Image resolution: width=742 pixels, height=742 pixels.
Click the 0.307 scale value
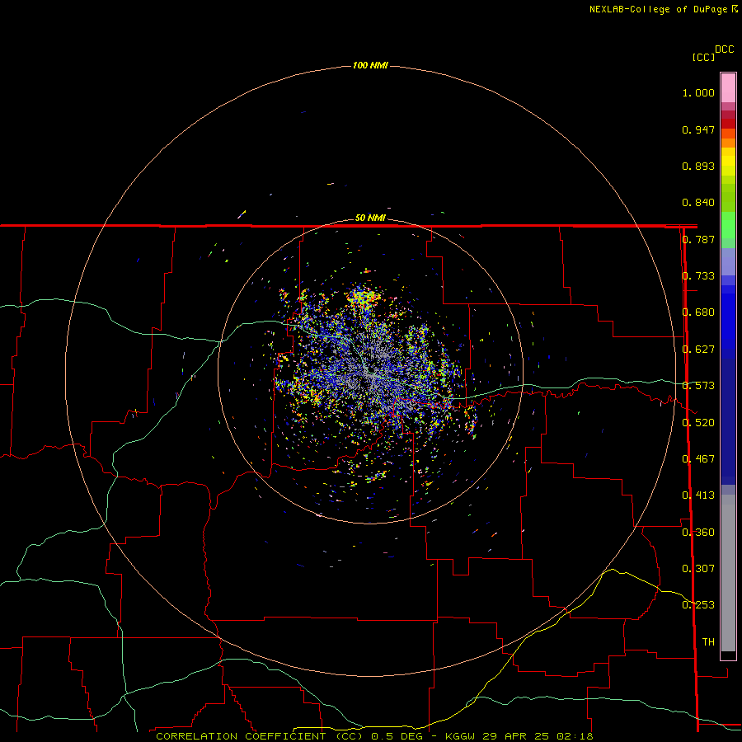click(698, 569)
